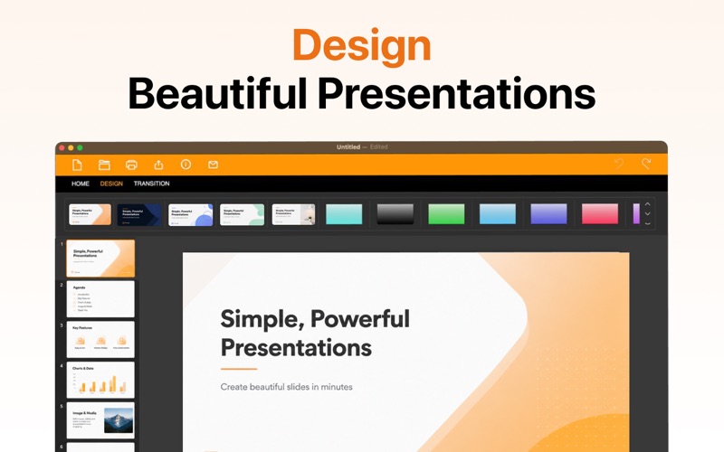Switch to the HOME tab

point(81,184)
